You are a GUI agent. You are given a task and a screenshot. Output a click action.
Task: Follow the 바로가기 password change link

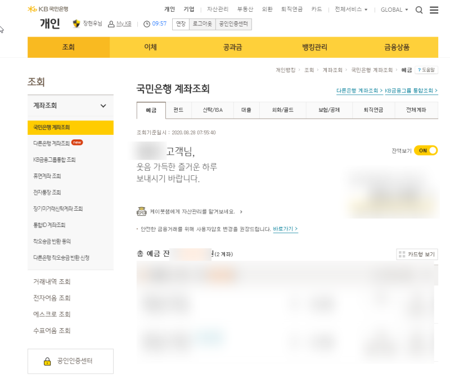point(285,229)
